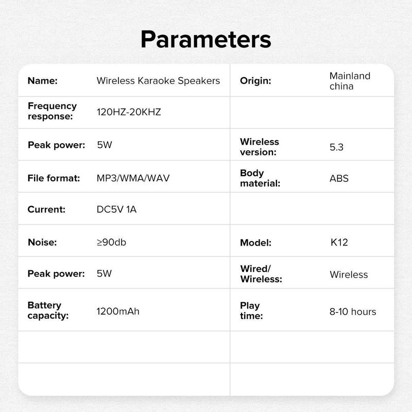The width and height of the screenshot is (412, 412).
Task: Select the File format label
Action: click(54, 178)
